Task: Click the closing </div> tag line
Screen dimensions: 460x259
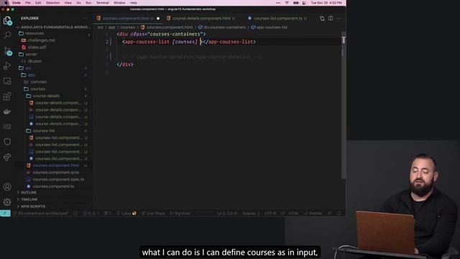Action: point(125,64)
